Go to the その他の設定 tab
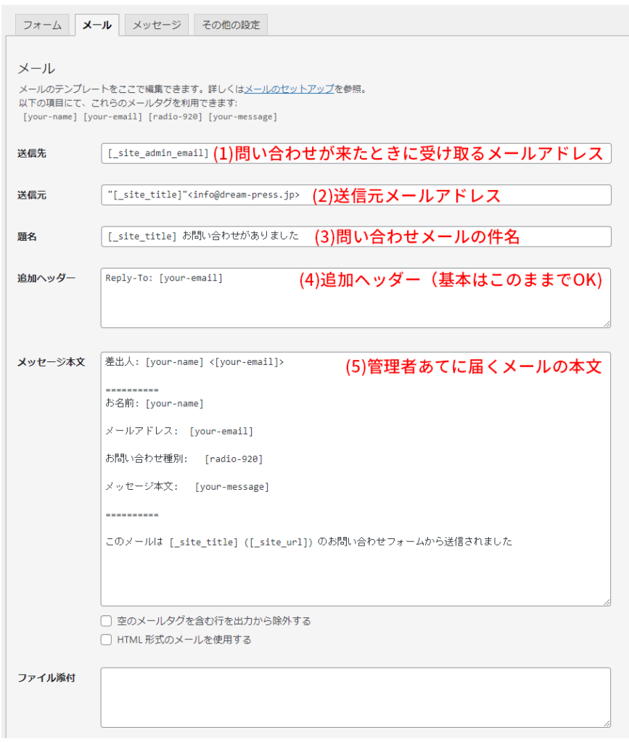 231,25
